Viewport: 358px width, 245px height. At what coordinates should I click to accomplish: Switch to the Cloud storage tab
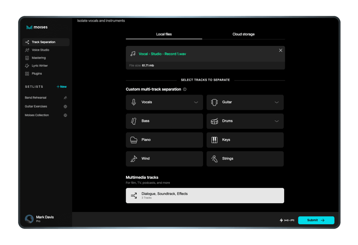coord(243,34)
